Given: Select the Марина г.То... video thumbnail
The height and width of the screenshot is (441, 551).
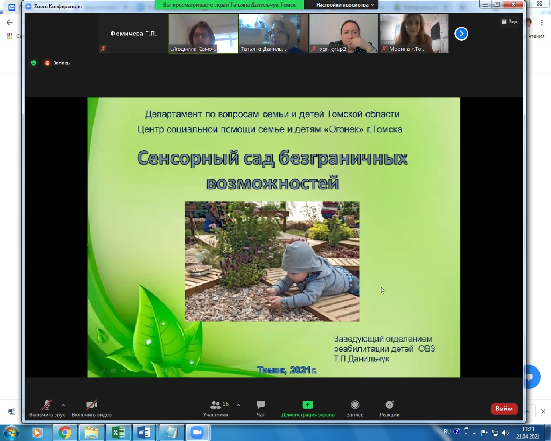Looking at the screenshot, I should pos(414,34).
